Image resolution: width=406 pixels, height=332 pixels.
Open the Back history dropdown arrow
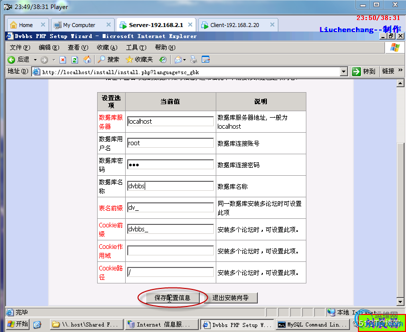35,60
